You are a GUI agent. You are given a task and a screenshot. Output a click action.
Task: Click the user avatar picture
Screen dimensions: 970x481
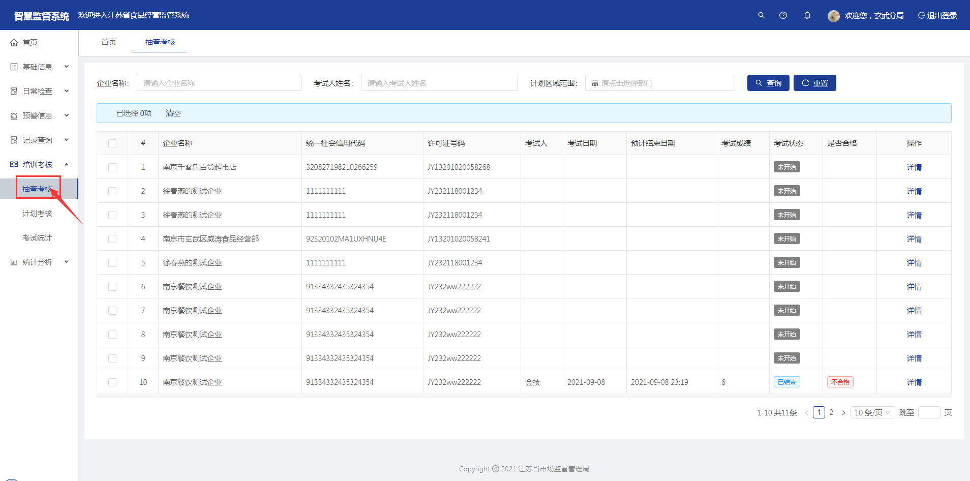click(833, 16)
